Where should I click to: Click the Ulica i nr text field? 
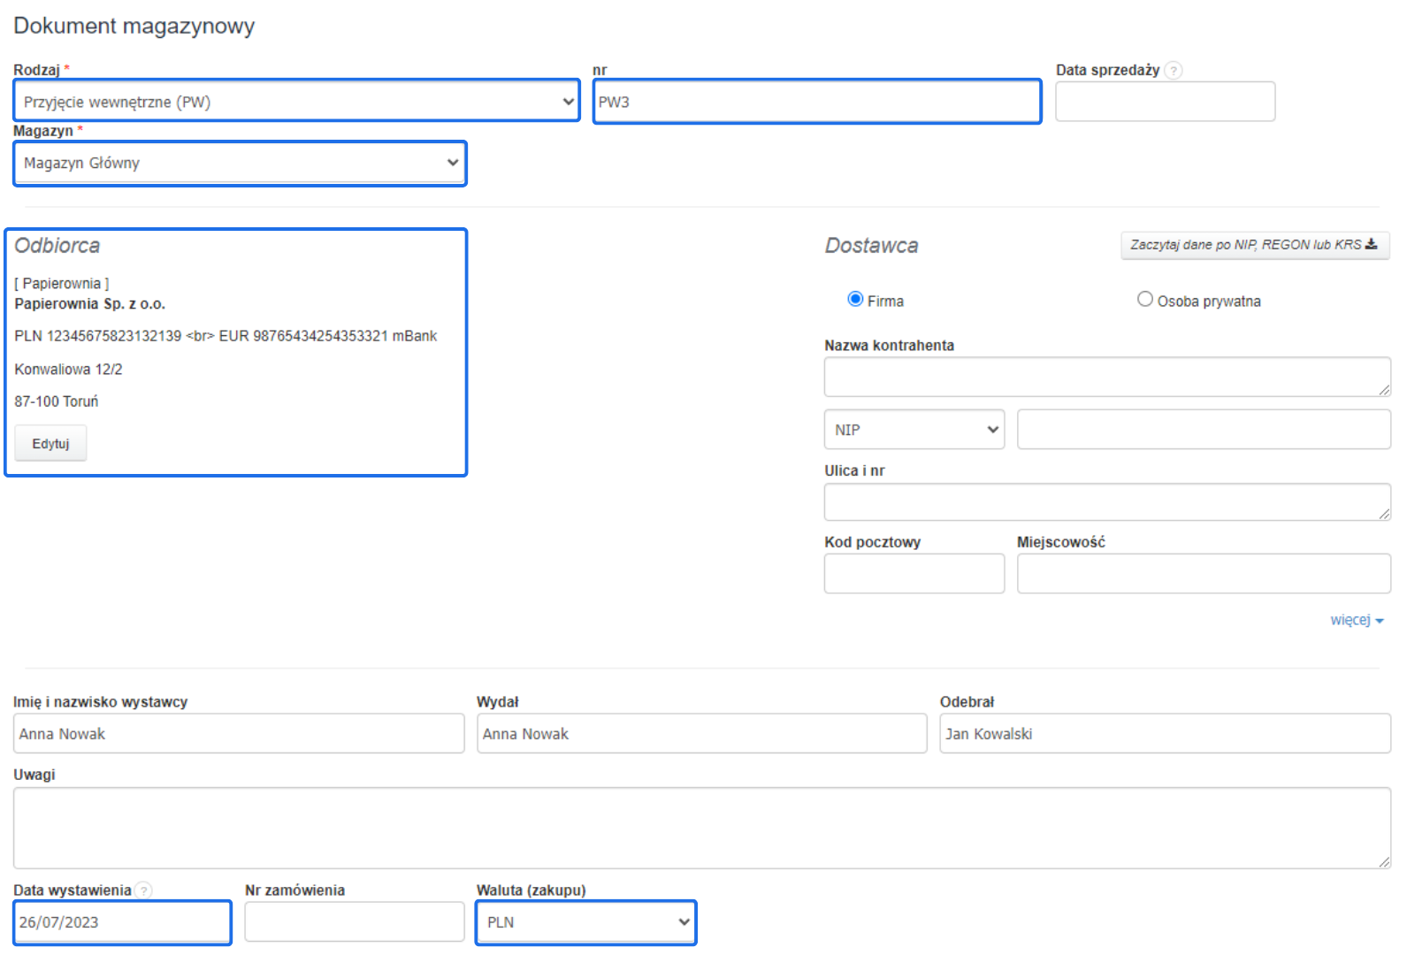pos(1105,502)
